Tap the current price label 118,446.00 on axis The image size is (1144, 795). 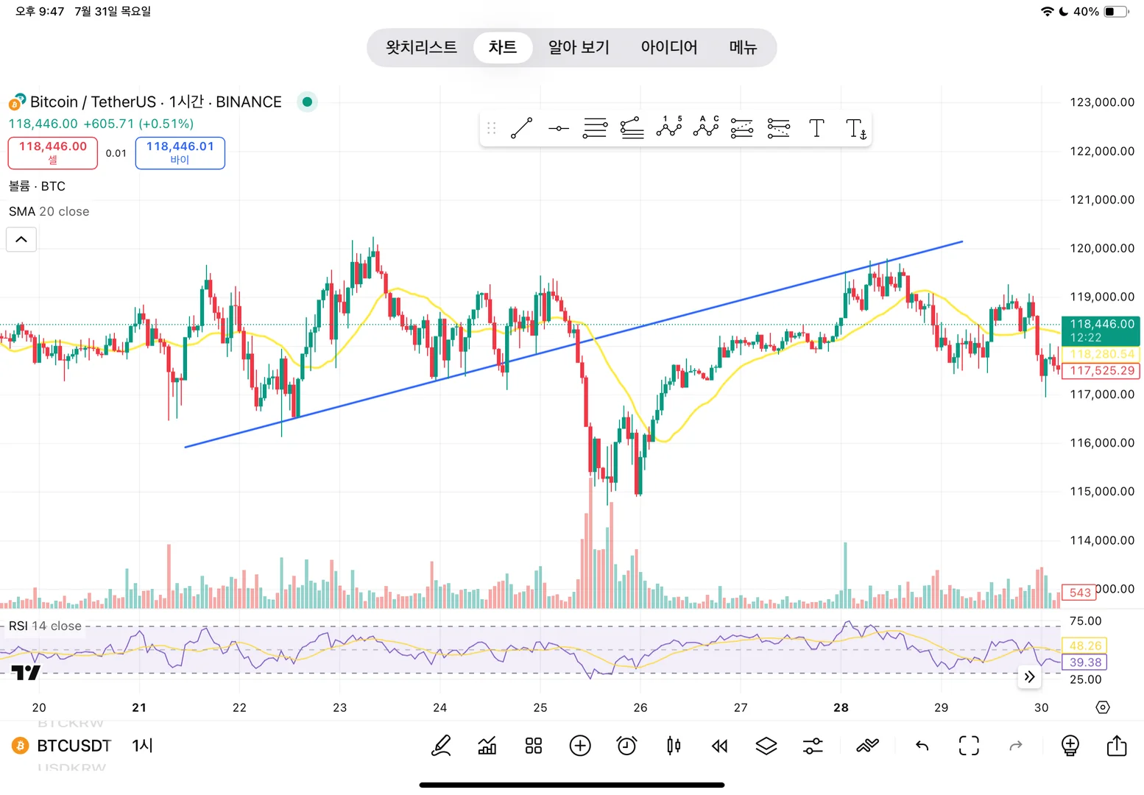tap(1102, 331)
